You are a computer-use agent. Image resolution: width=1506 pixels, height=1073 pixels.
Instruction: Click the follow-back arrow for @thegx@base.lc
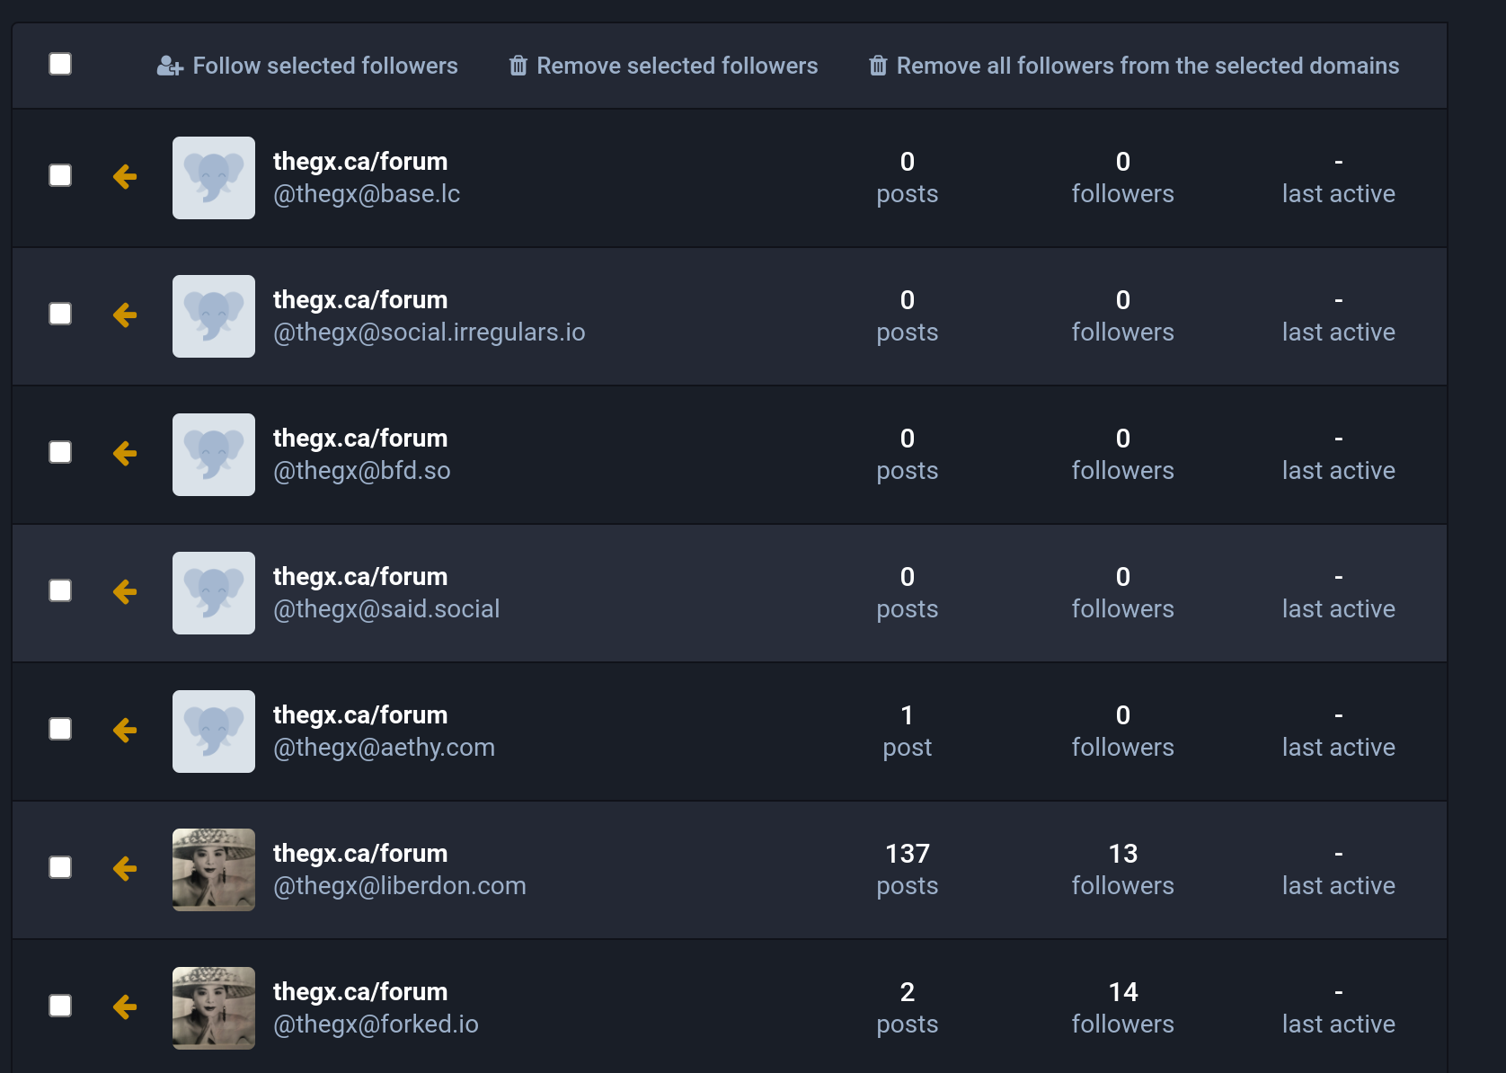(125, 177)
